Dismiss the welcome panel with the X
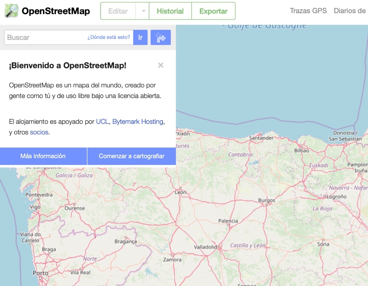This screenshot has height=286, width=368. coord(161,65)
